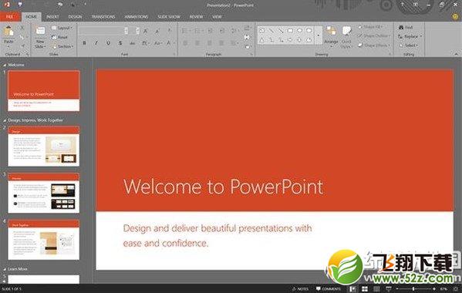Open Quick Styles in Drawing group
The height and width of the screenshot is (293, 462).
click(346, 31)
